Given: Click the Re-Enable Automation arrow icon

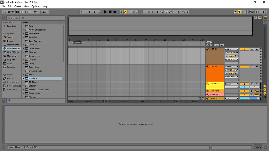Looking at the screenshot, I should pos(129,12).
